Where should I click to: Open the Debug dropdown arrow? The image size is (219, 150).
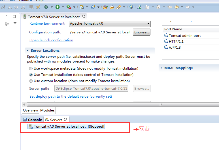[52, 7]
